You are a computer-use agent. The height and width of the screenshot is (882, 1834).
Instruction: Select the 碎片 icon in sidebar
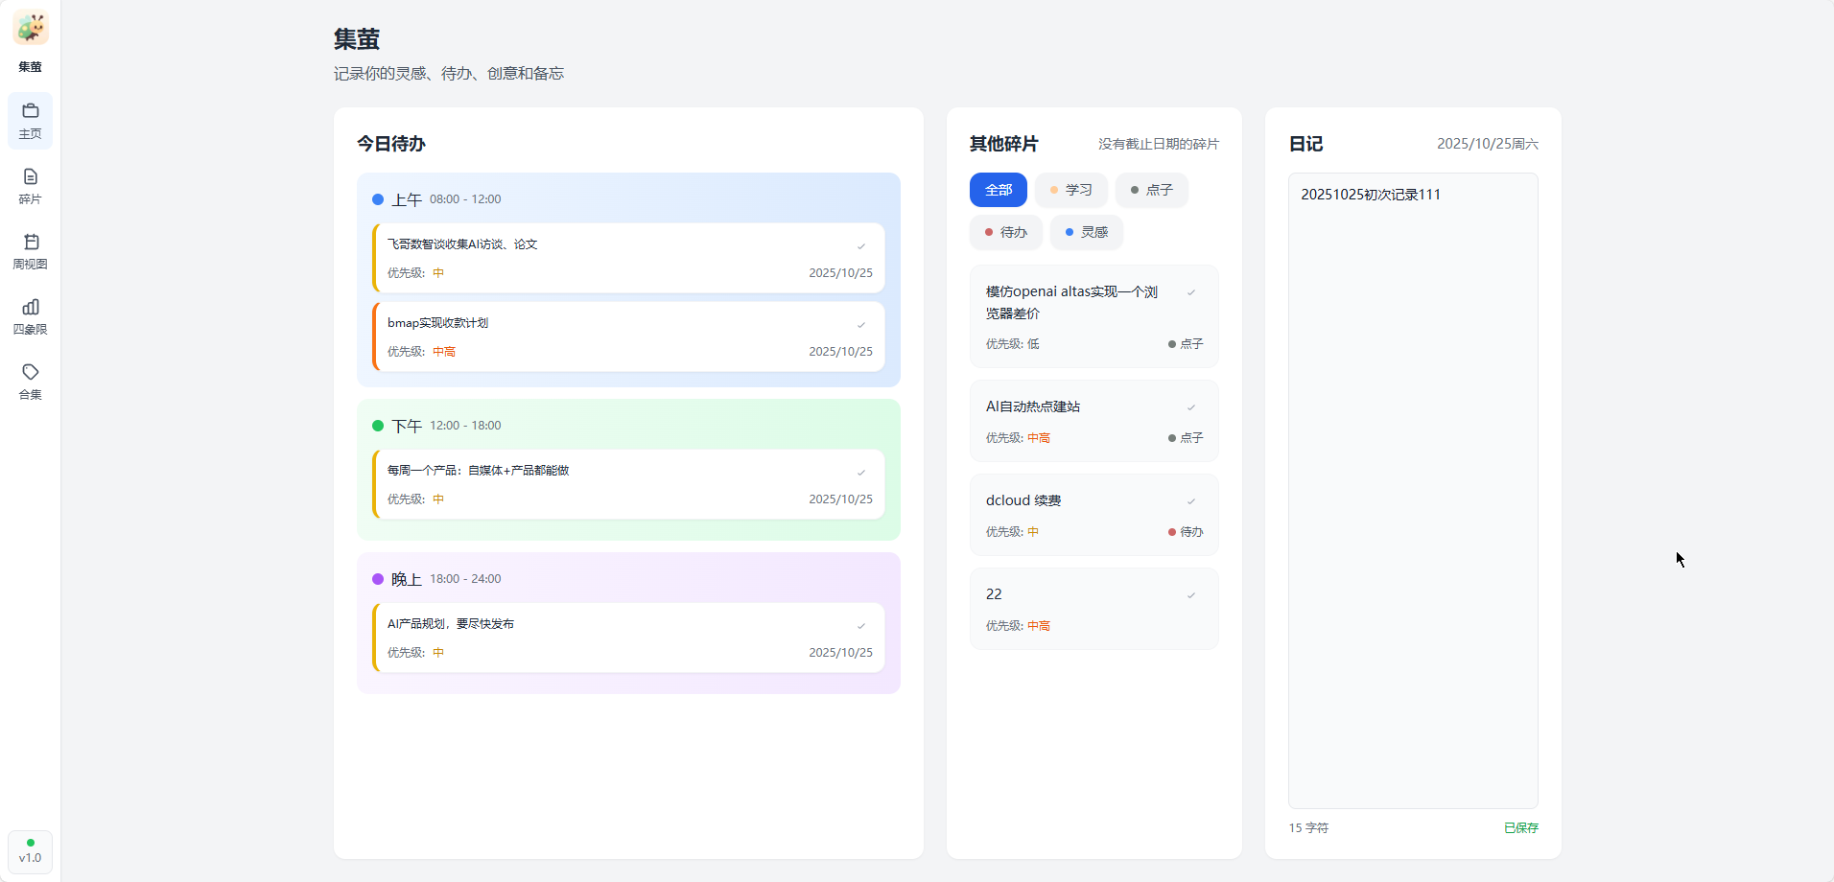pos(30,185)
